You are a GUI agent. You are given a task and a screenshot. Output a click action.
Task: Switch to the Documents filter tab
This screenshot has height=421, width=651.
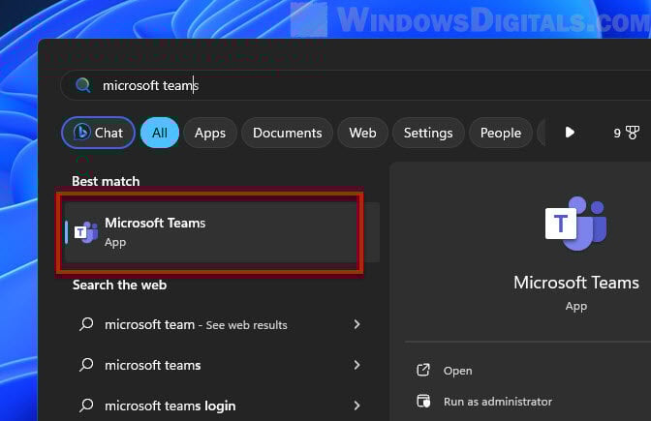point(288,133)
